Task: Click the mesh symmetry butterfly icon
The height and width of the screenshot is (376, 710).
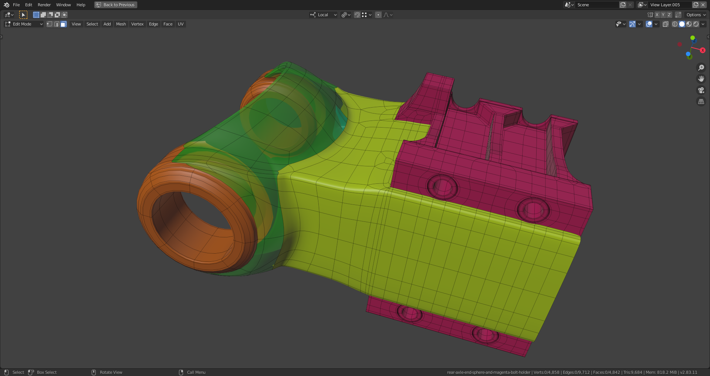Action: 650,15
